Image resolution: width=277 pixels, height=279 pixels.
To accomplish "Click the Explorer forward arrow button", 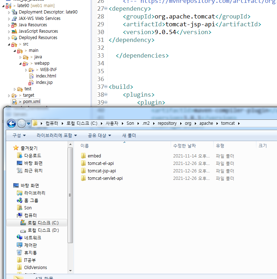I will pyautogui.click(x=22, y=123).
